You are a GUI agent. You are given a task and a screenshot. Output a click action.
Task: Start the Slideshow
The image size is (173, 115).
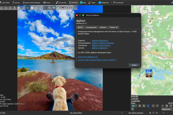click(104, 3)
